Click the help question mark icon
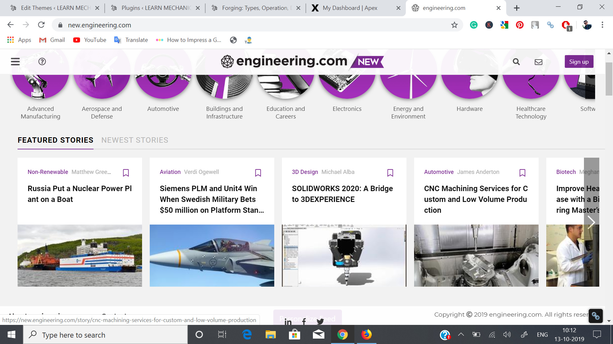The image size is (613, 344). pyautogui.click(x=42, y=61)
